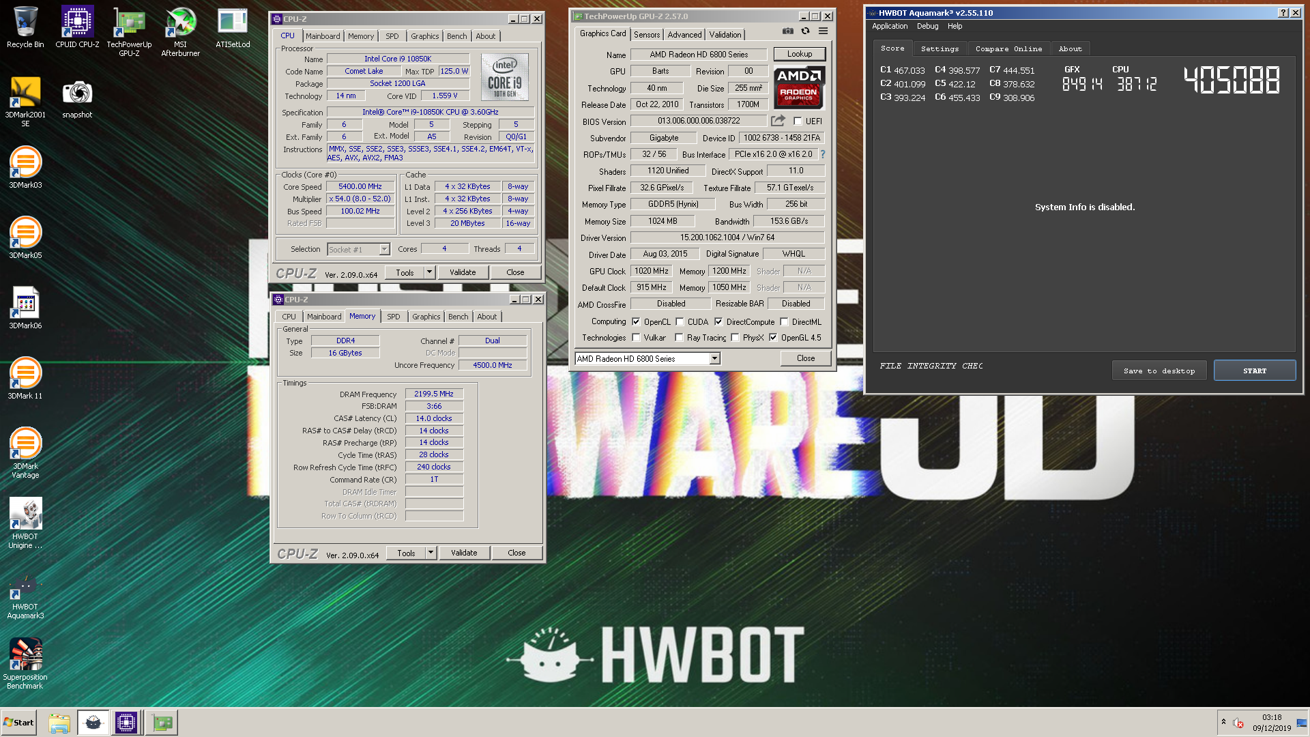The height and width of the screenshot is (737, 1310).
Task: Select the Superposition Benchmark desktop shortcut
Action: (x=25, y=664)
